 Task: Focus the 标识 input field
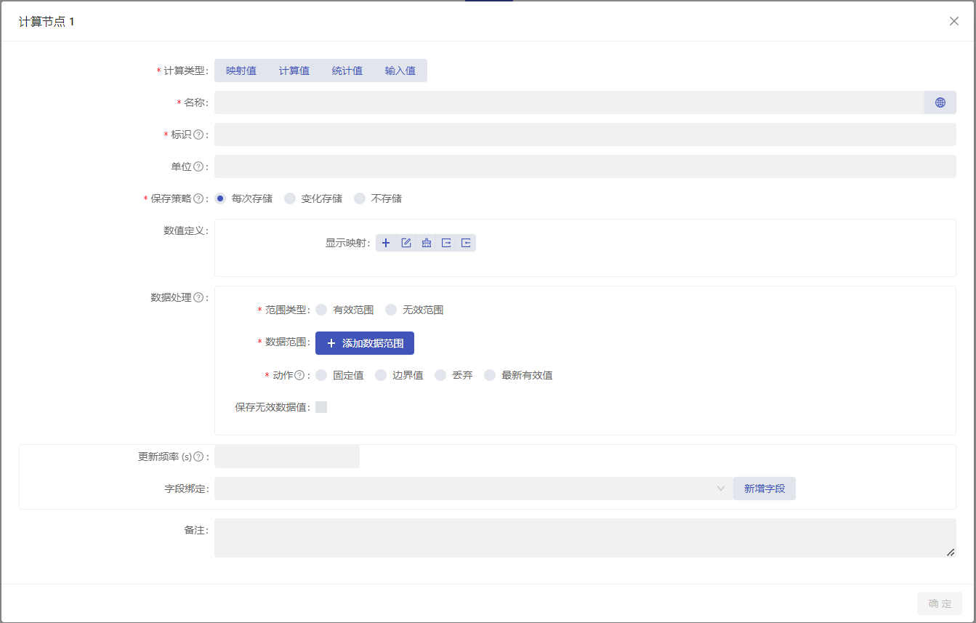pyautogui.click(x=585, y=134)
